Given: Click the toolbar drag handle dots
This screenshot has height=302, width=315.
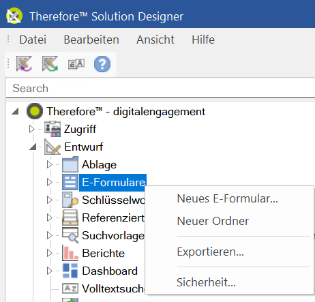Looking at the screenshot, I should click(x=8, y=63).
